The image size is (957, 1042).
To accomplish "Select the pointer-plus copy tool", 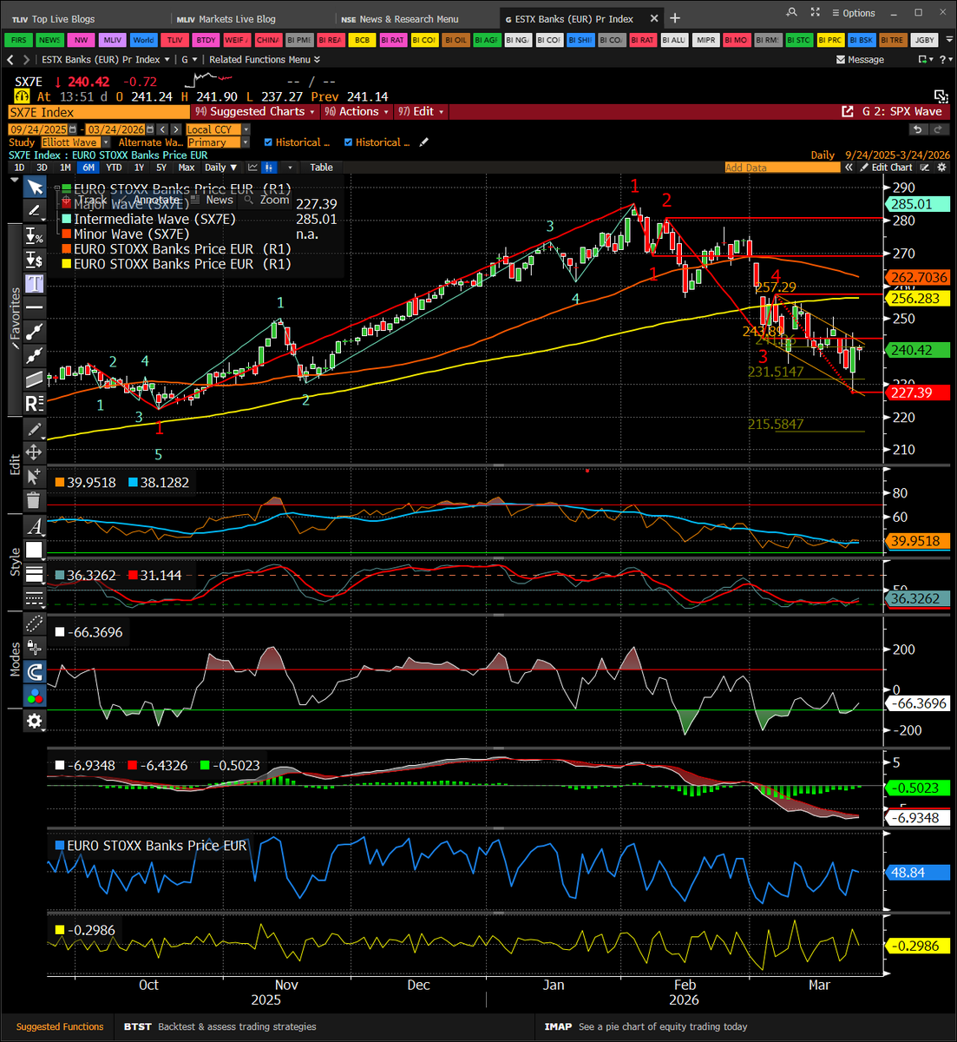I will tap(34, 476).
